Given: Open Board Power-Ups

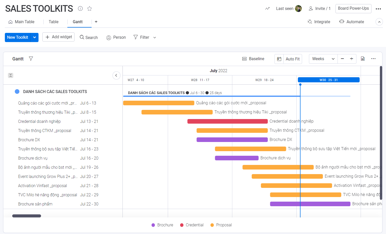Looking at the screenshot, I should coord(353,8).
